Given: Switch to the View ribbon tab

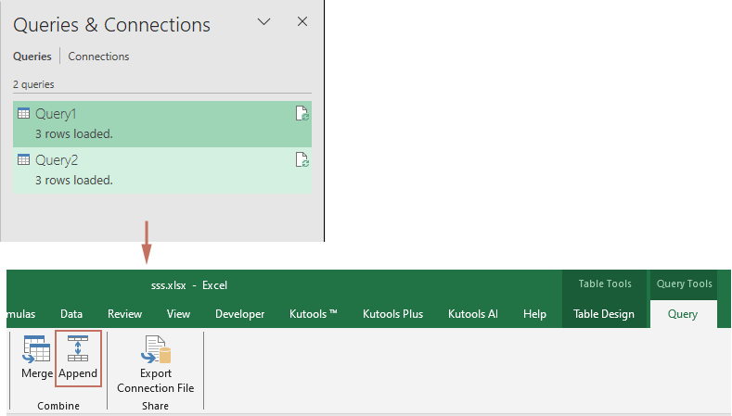Looking at the screenshot, I should (x=178, y=314).
